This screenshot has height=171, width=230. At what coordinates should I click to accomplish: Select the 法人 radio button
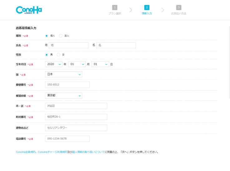tap(61, 36)
